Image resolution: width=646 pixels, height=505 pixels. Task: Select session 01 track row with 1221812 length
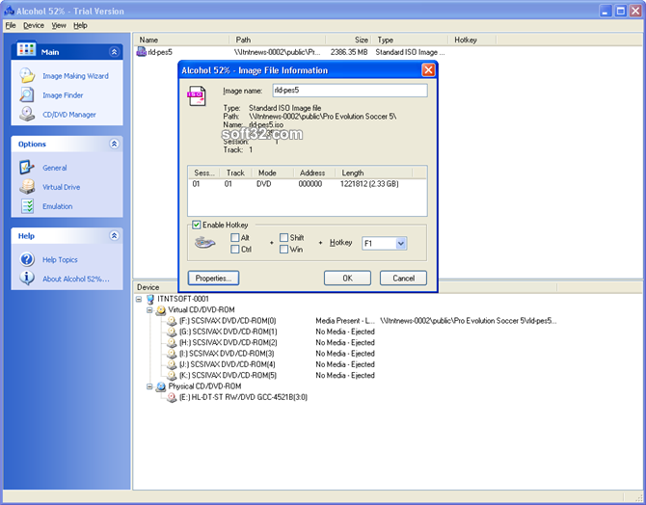(x=308, y=184)
